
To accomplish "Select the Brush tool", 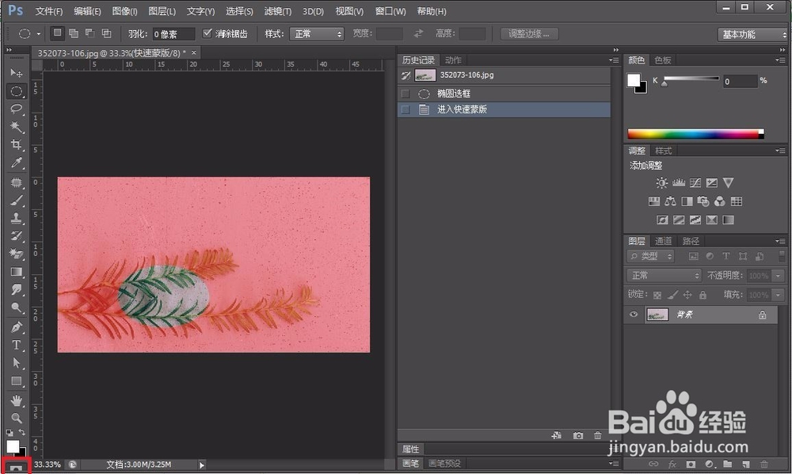I will (x=16, y=200).
